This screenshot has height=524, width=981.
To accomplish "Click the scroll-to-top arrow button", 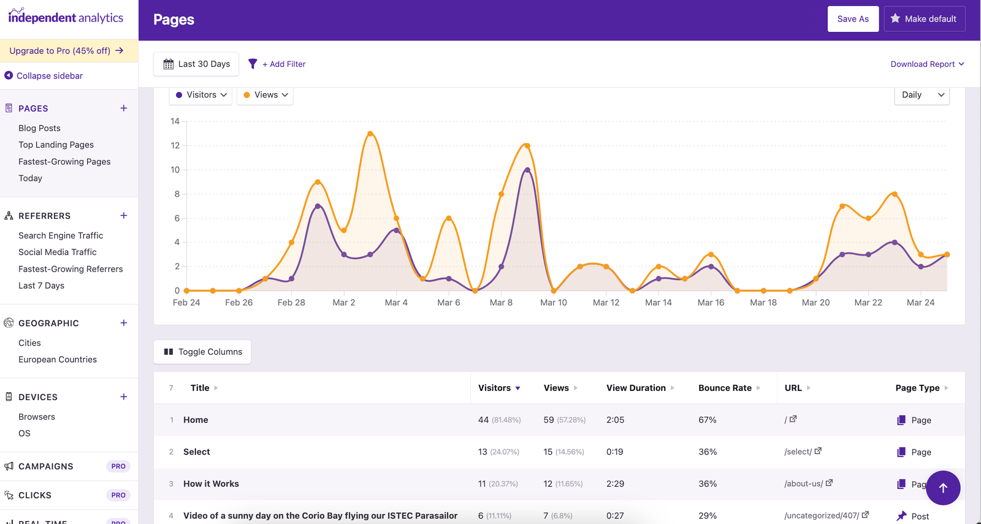I will pos(943,488).
